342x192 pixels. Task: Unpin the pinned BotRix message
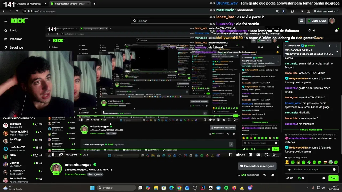330,46
